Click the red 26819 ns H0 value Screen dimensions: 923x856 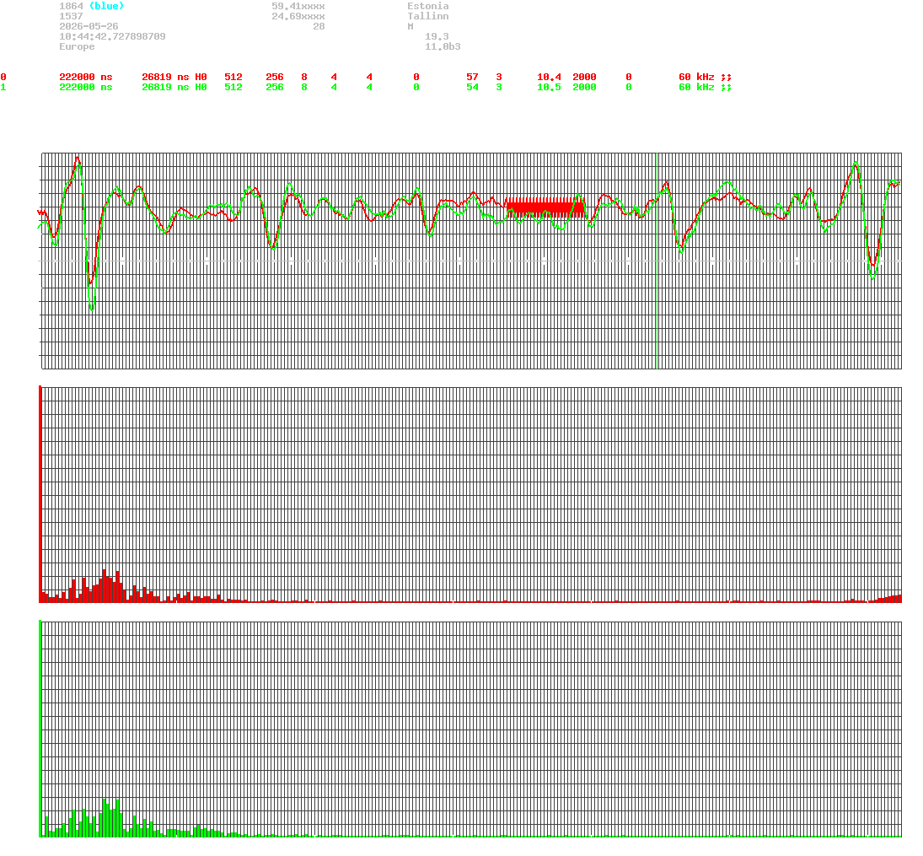(x=174, y=78)
